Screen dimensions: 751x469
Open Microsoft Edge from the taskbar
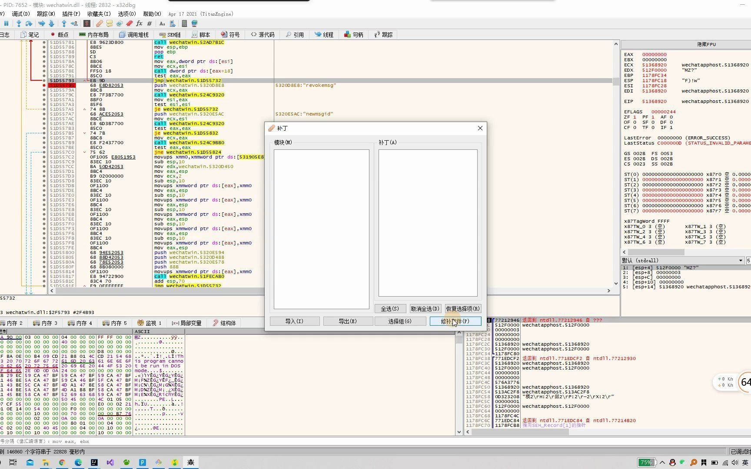pos(78,462)
